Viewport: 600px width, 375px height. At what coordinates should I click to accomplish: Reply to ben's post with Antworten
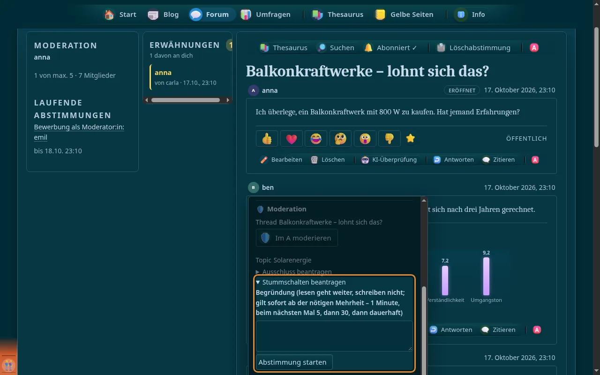(450, 330)
